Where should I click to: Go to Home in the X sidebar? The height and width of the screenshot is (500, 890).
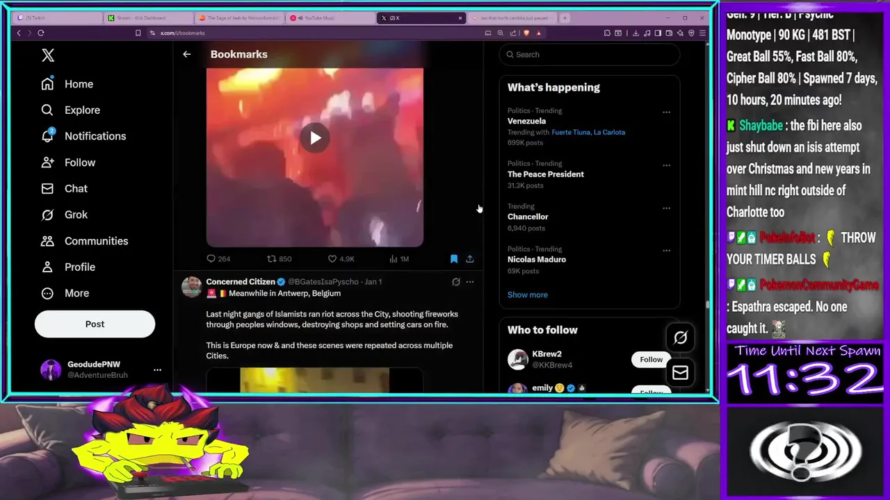pos(67,84)
